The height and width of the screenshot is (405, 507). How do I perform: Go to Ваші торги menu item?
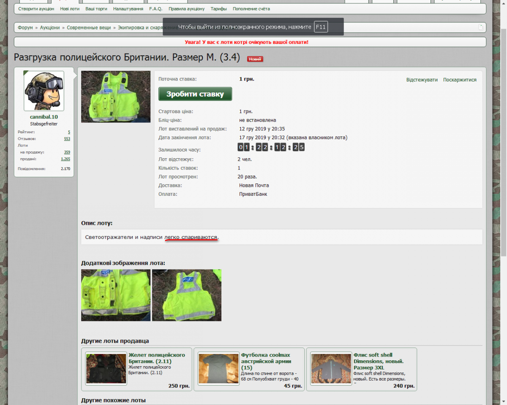(96, 9)
